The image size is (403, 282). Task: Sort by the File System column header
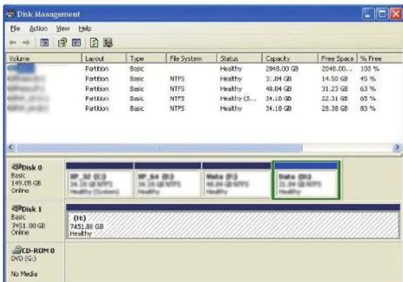click(191, 59)
